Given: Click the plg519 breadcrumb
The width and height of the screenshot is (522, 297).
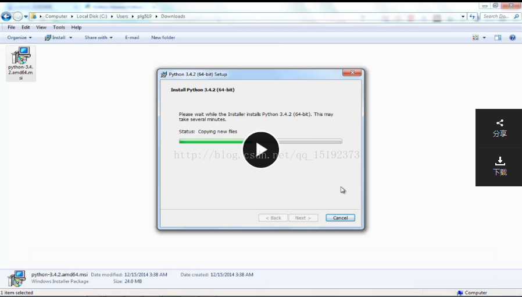Looking at the screenshot, I should point(145,16).
